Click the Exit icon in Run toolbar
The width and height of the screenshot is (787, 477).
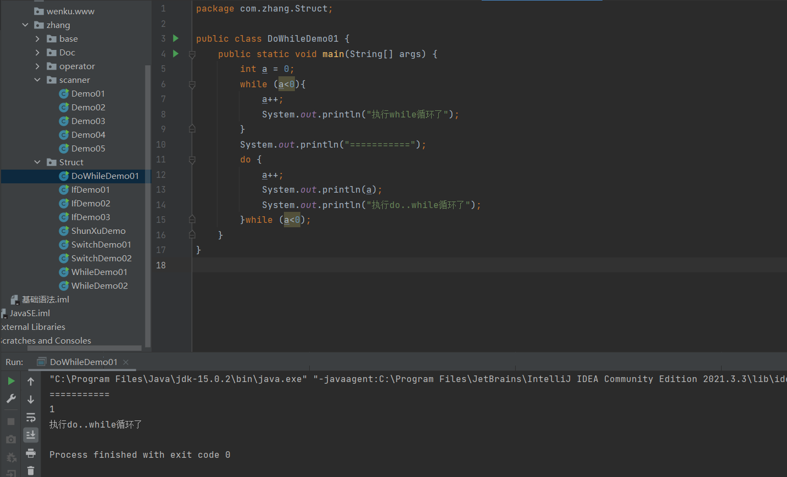point(11,473)
